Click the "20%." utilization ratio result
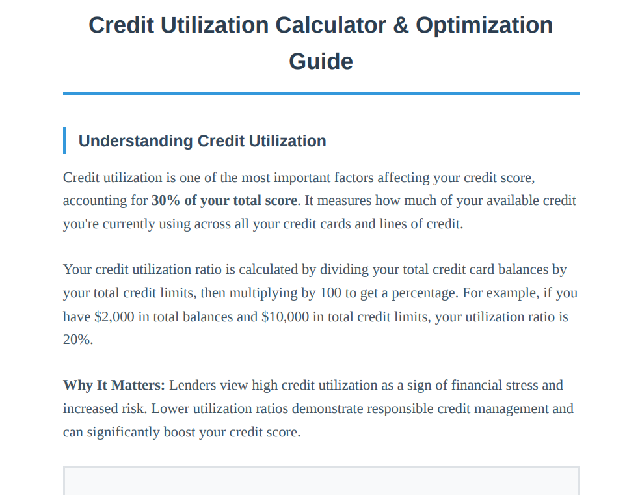This screenshot has width=640, height=495. (78, 340)
